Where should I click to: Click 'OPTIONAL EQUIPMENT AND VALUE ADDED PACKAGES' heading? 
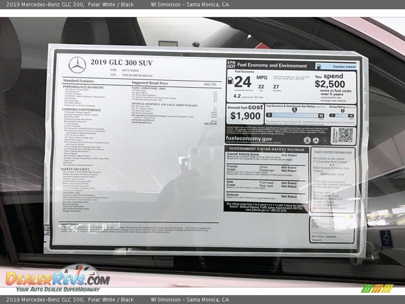pos(165,105)
